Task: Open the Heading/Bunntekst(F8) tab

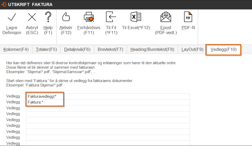Action: point(152,50)
